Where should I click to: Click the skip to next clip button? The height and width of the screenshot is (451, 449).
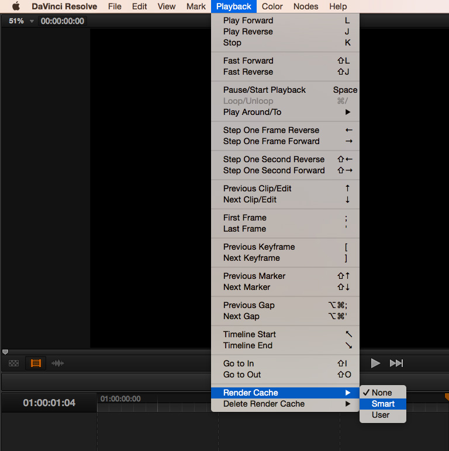[x=396, y=363]
